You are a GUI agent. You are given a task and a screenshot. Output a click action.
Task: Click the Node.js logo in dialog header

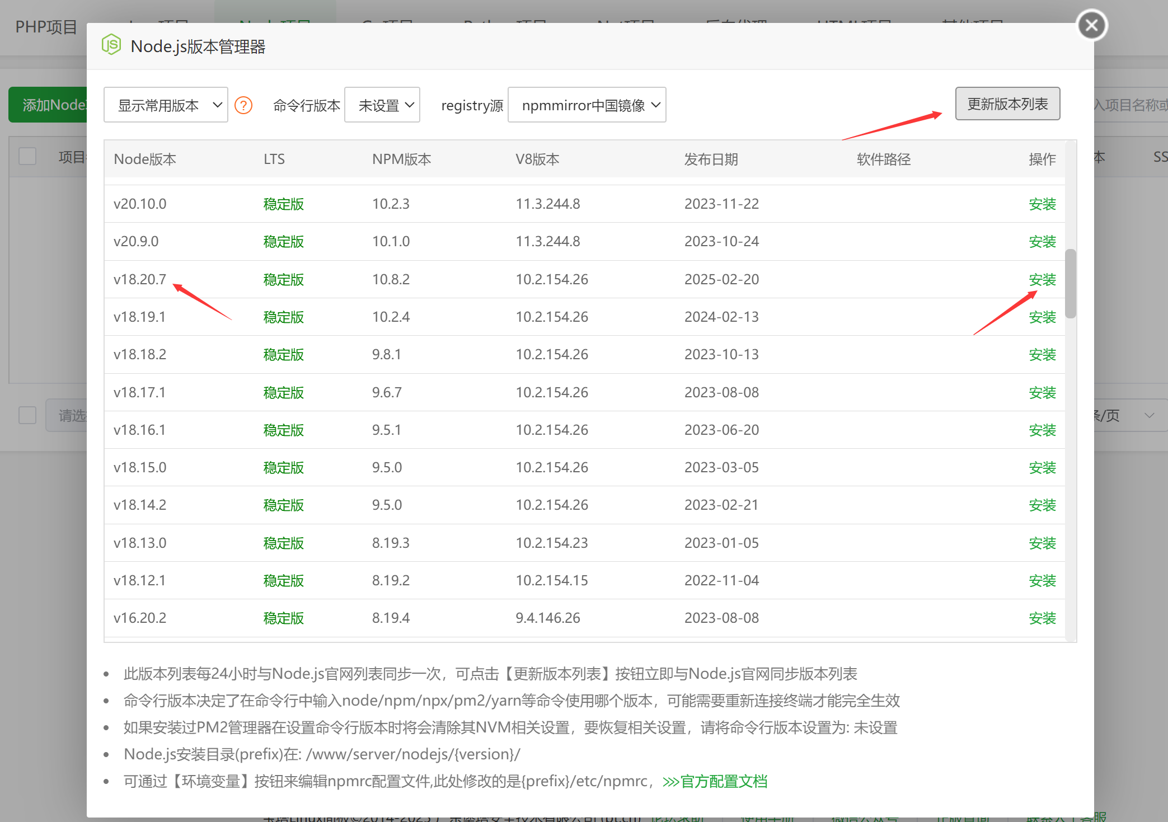tap(111, 45)
